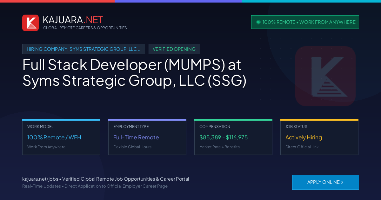381x200 pixels.
Task: Select the JOB STATUS card label
Action: click(x=296, y=127)
